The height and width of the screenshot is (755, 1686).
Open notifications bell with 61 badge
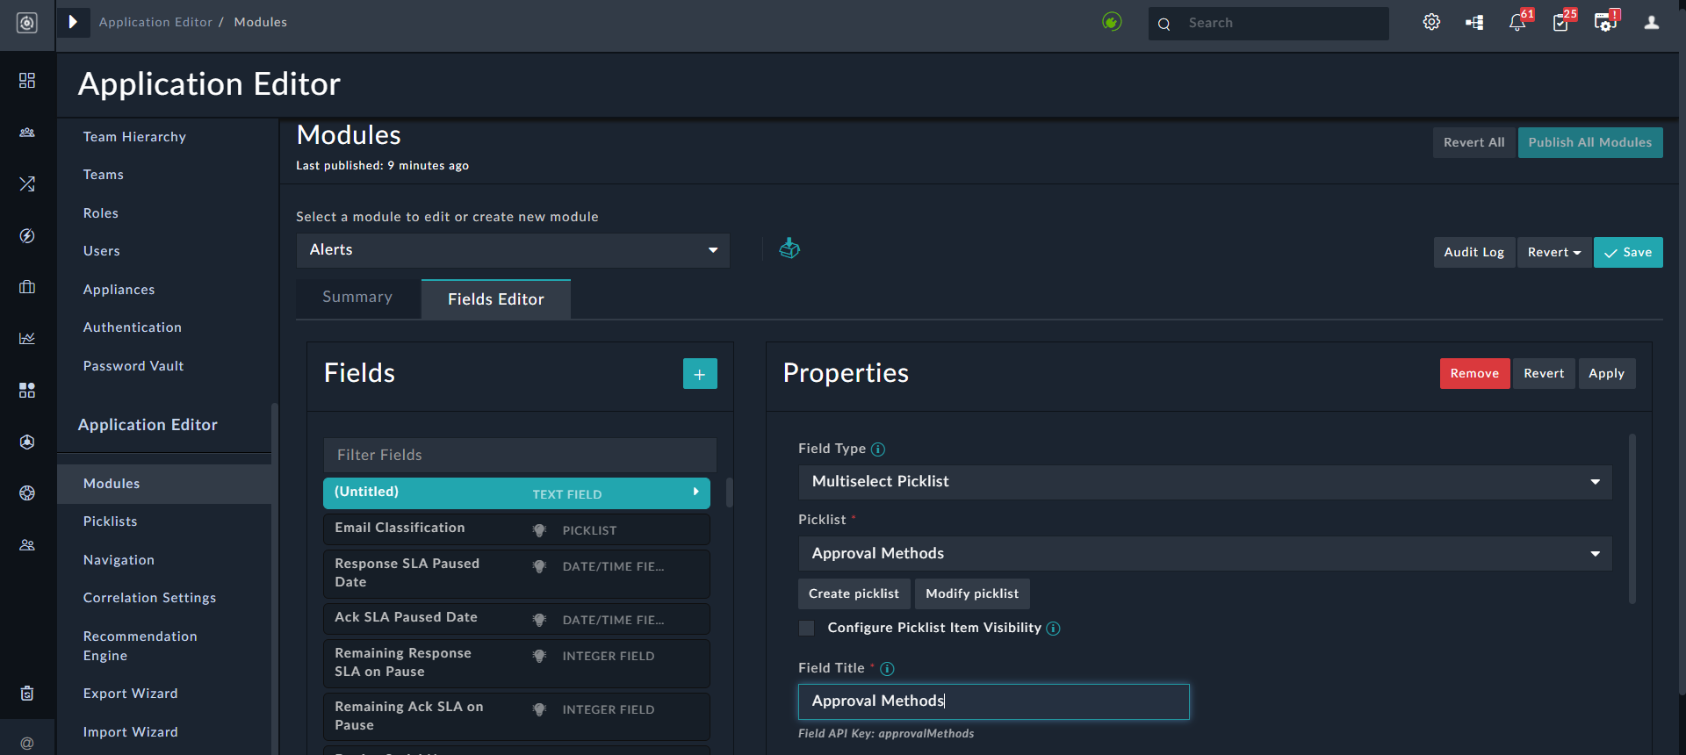click(x=1518, y=22)
